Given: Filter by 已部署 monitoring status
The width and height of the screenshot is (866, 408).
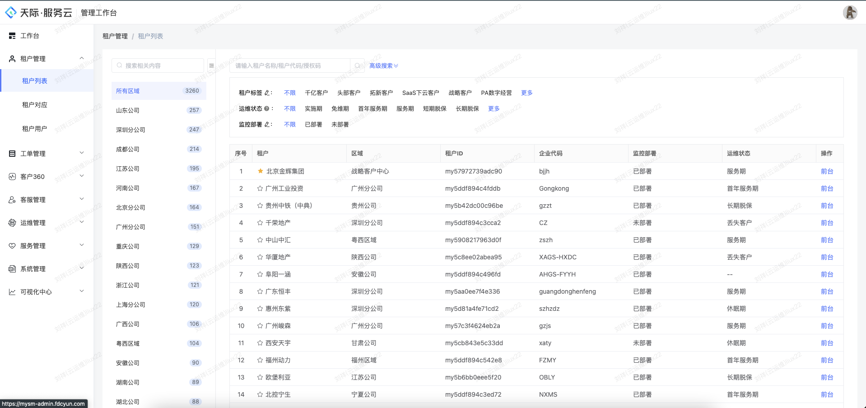Looking at the screenshot, I should tap(313, 124).
